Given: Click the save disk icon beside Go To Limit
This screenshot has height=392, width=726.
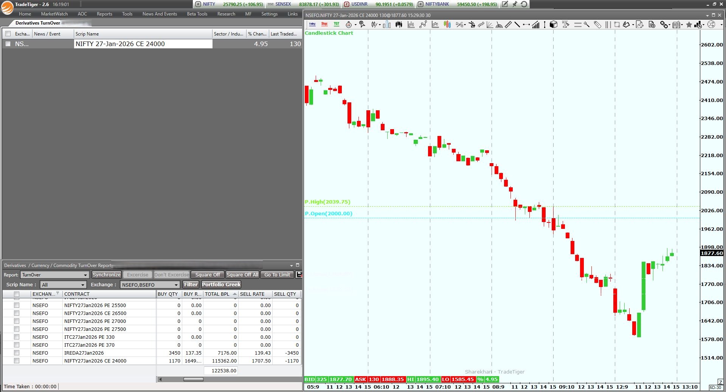Looking at the screenshot, I should pyautogui.click(x=299, y=275).
